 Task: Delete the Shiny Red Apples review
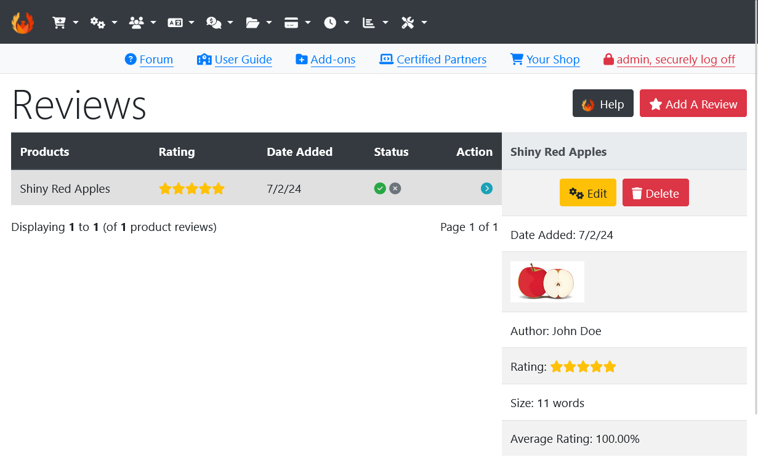click(655, 193)
